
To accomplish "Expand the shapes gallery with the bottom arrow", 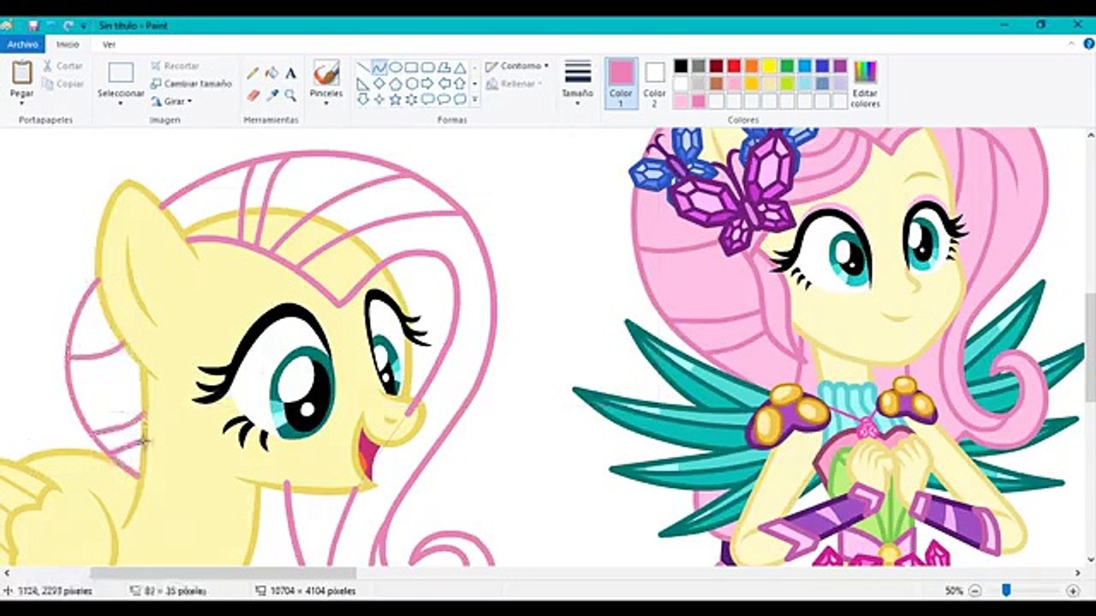I will [474, 99].
